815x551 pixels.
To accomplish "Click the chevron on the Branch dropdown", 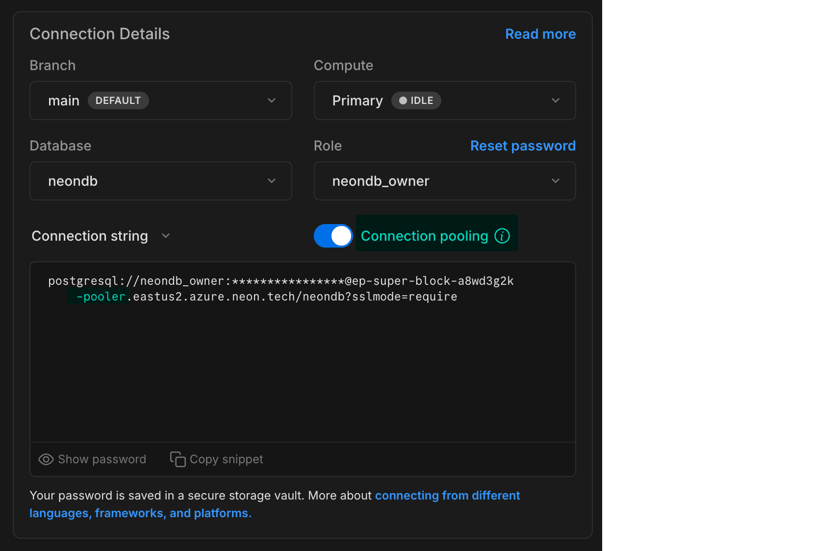I will pos(272,100).
